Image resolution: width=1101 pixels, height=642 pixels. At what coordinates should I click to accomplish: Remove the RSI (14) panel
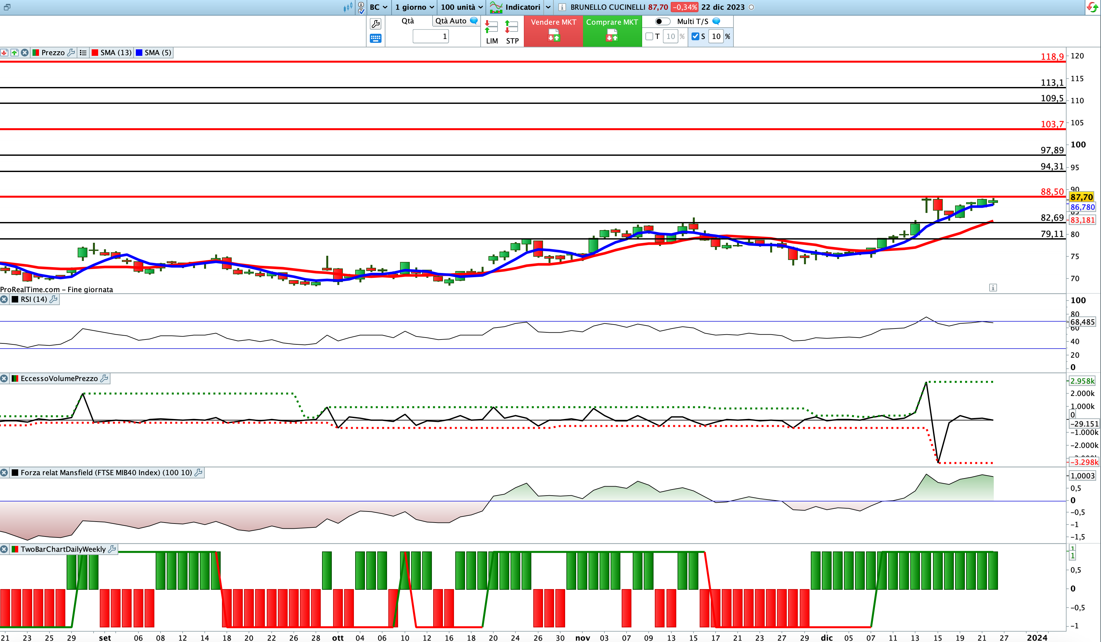pos(4,299)
